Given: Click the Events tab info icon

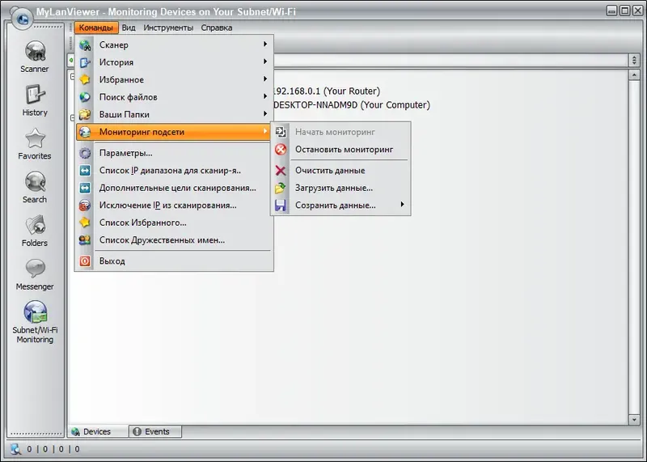Looking at the screenshot, I should click(x=137, y=431).
